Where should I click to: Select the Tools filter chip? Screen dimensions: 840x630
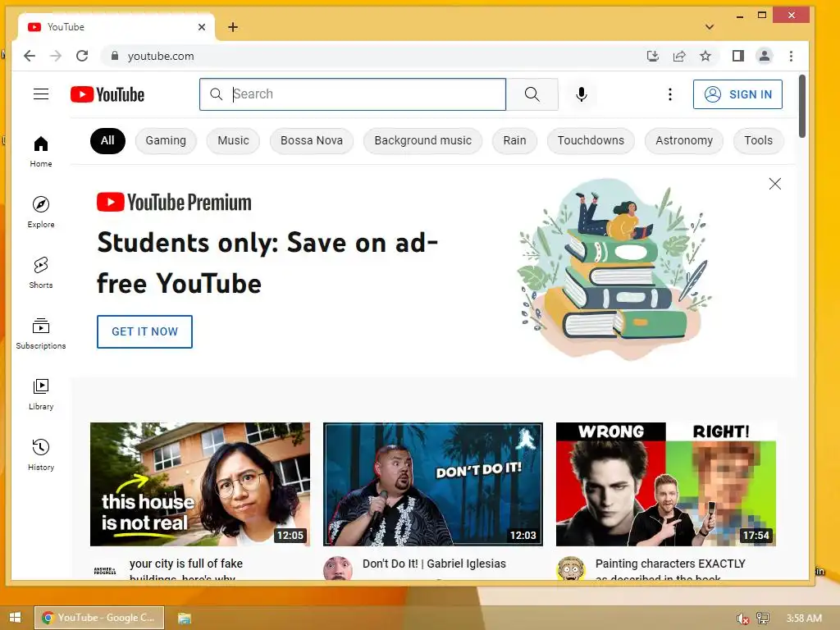coord(758,141)
